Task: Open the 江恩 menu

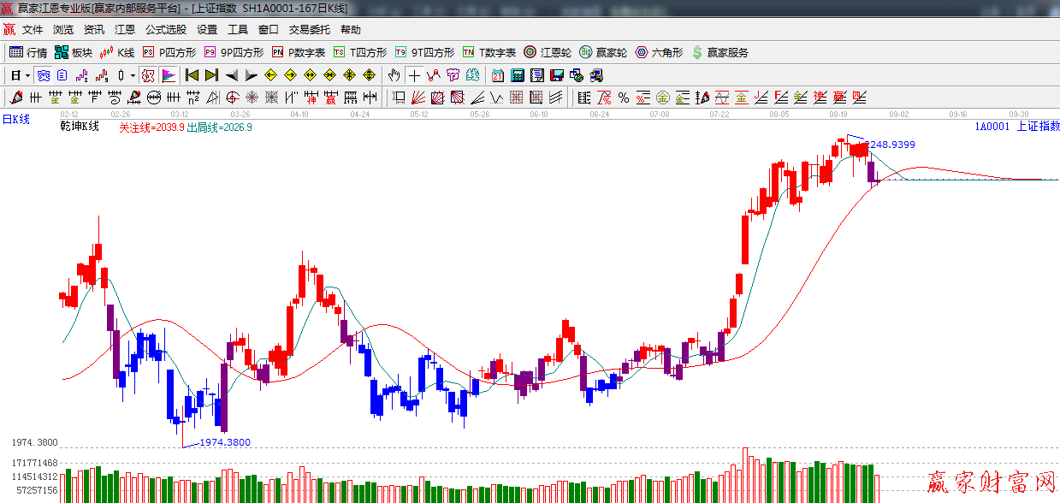Action: pyautogui.click(x=125, y=30)
